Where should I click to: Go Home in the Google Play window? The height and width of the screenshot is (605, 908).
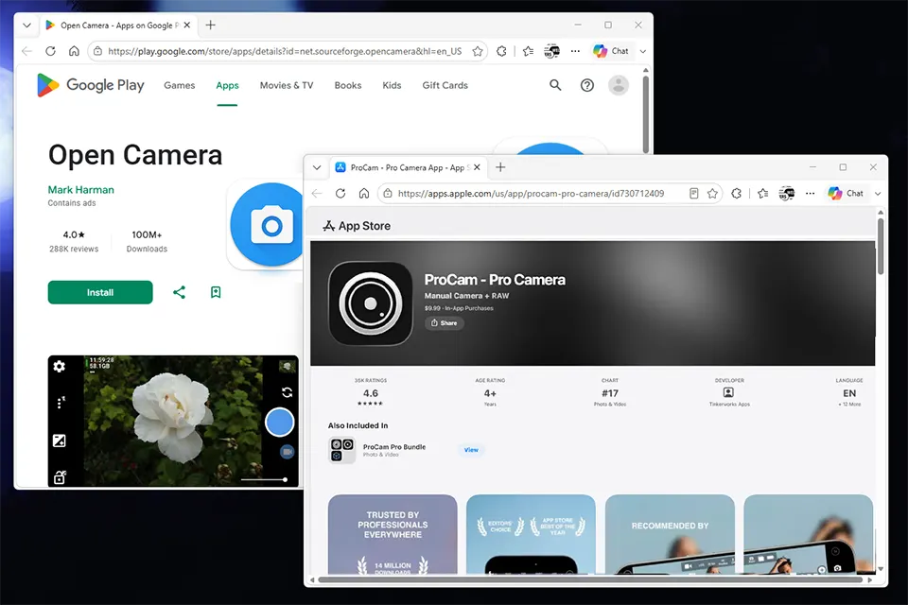74,51
